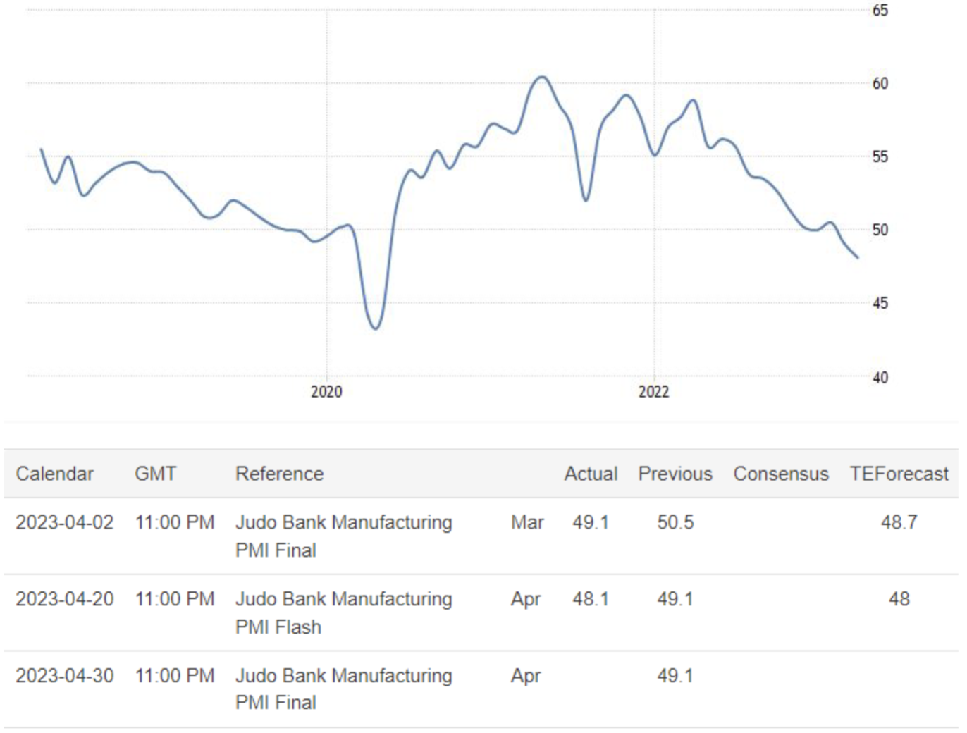Select the Previous column header
967x733 pixels.
point(675,474)
